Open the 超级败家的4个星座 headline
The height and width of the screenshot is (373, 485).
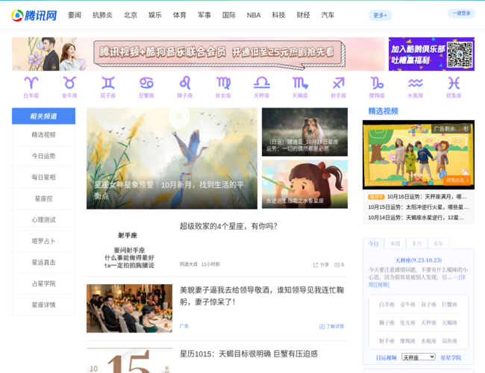228,226
